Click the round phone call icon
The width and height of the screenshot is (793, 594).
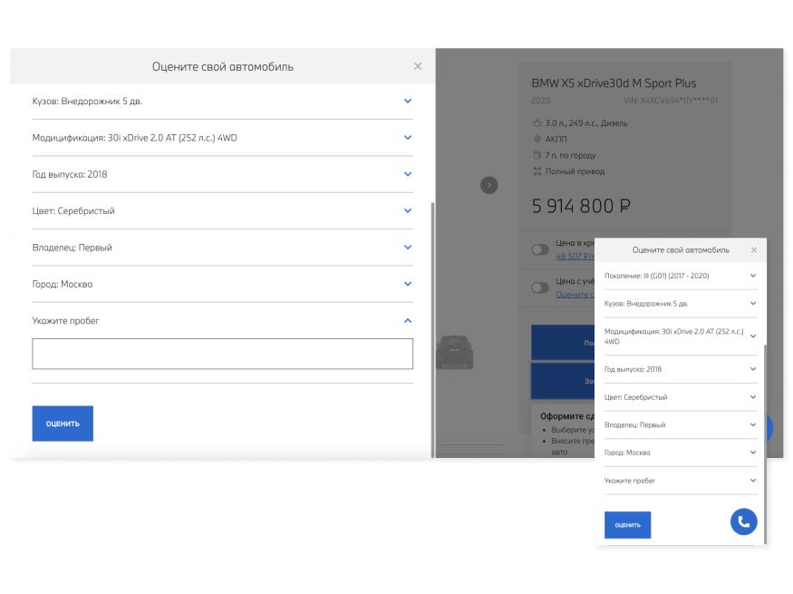click(x=743, y=521)
